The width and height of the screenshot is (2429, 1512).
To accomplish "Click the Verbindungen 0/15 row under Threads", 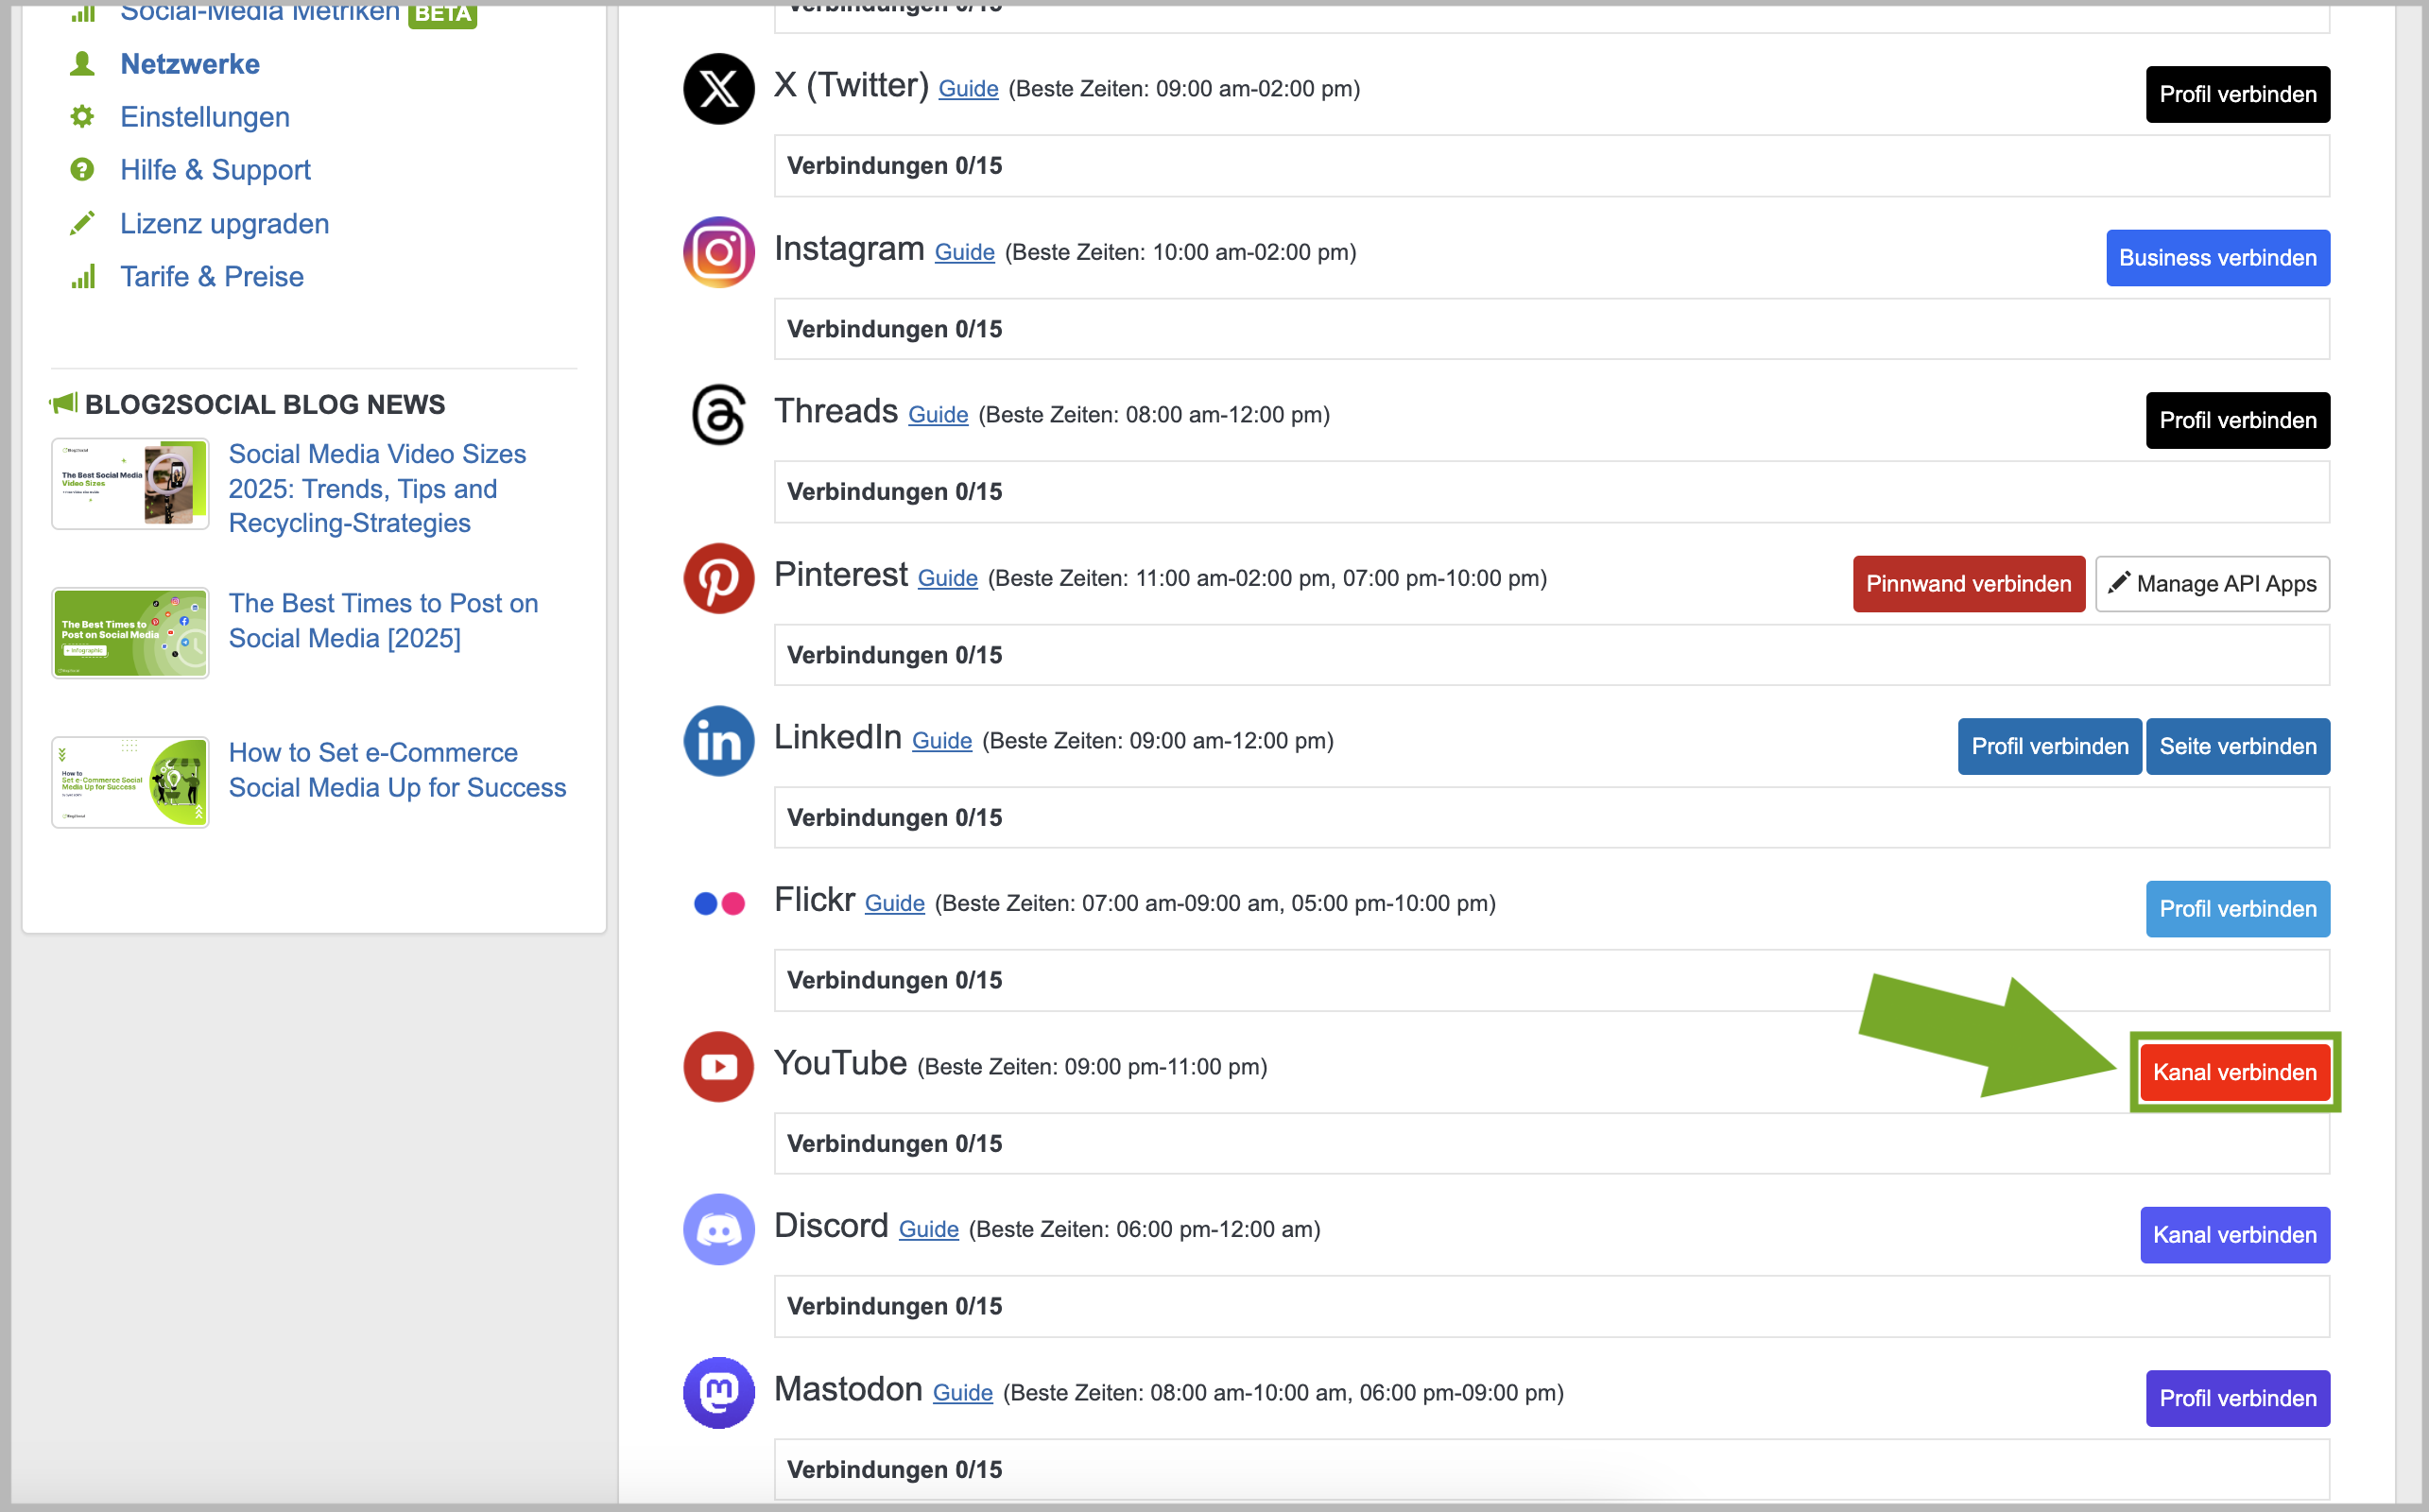I will (x=1551, y=492).
